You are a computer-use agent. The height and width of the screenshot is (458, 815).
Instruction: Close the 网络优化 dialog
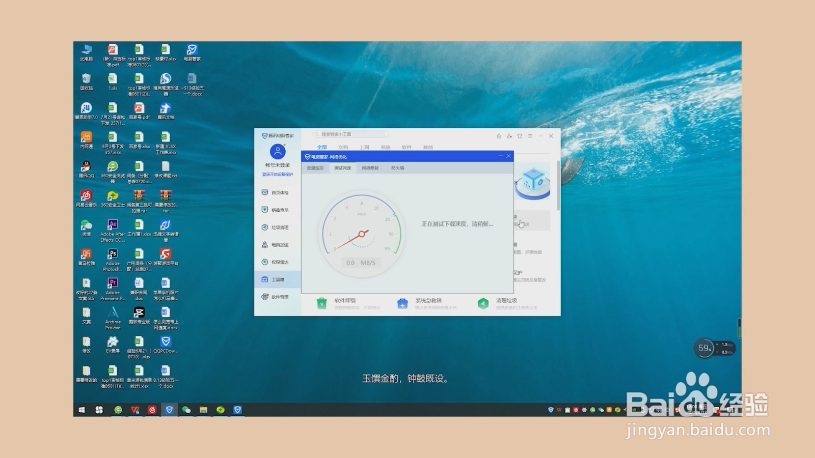click(x=508, y=156)
